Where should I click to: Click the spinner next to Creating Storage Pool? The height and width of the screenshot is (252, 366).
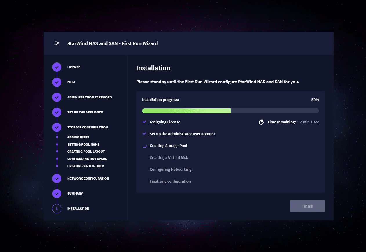(x=144, y=146)
